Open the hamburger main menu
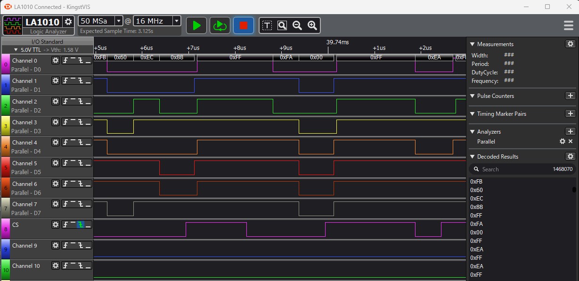Viewport: 579px width, 281px height. 568,25
